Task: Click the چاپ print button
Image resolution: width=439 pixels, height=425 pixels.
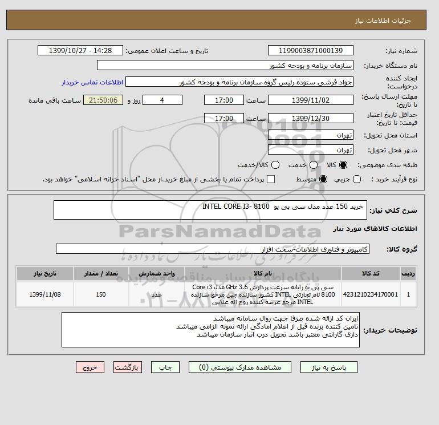Action: 165,367
